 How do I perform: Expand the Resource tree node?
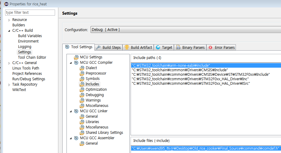click(x=9, y=20)
